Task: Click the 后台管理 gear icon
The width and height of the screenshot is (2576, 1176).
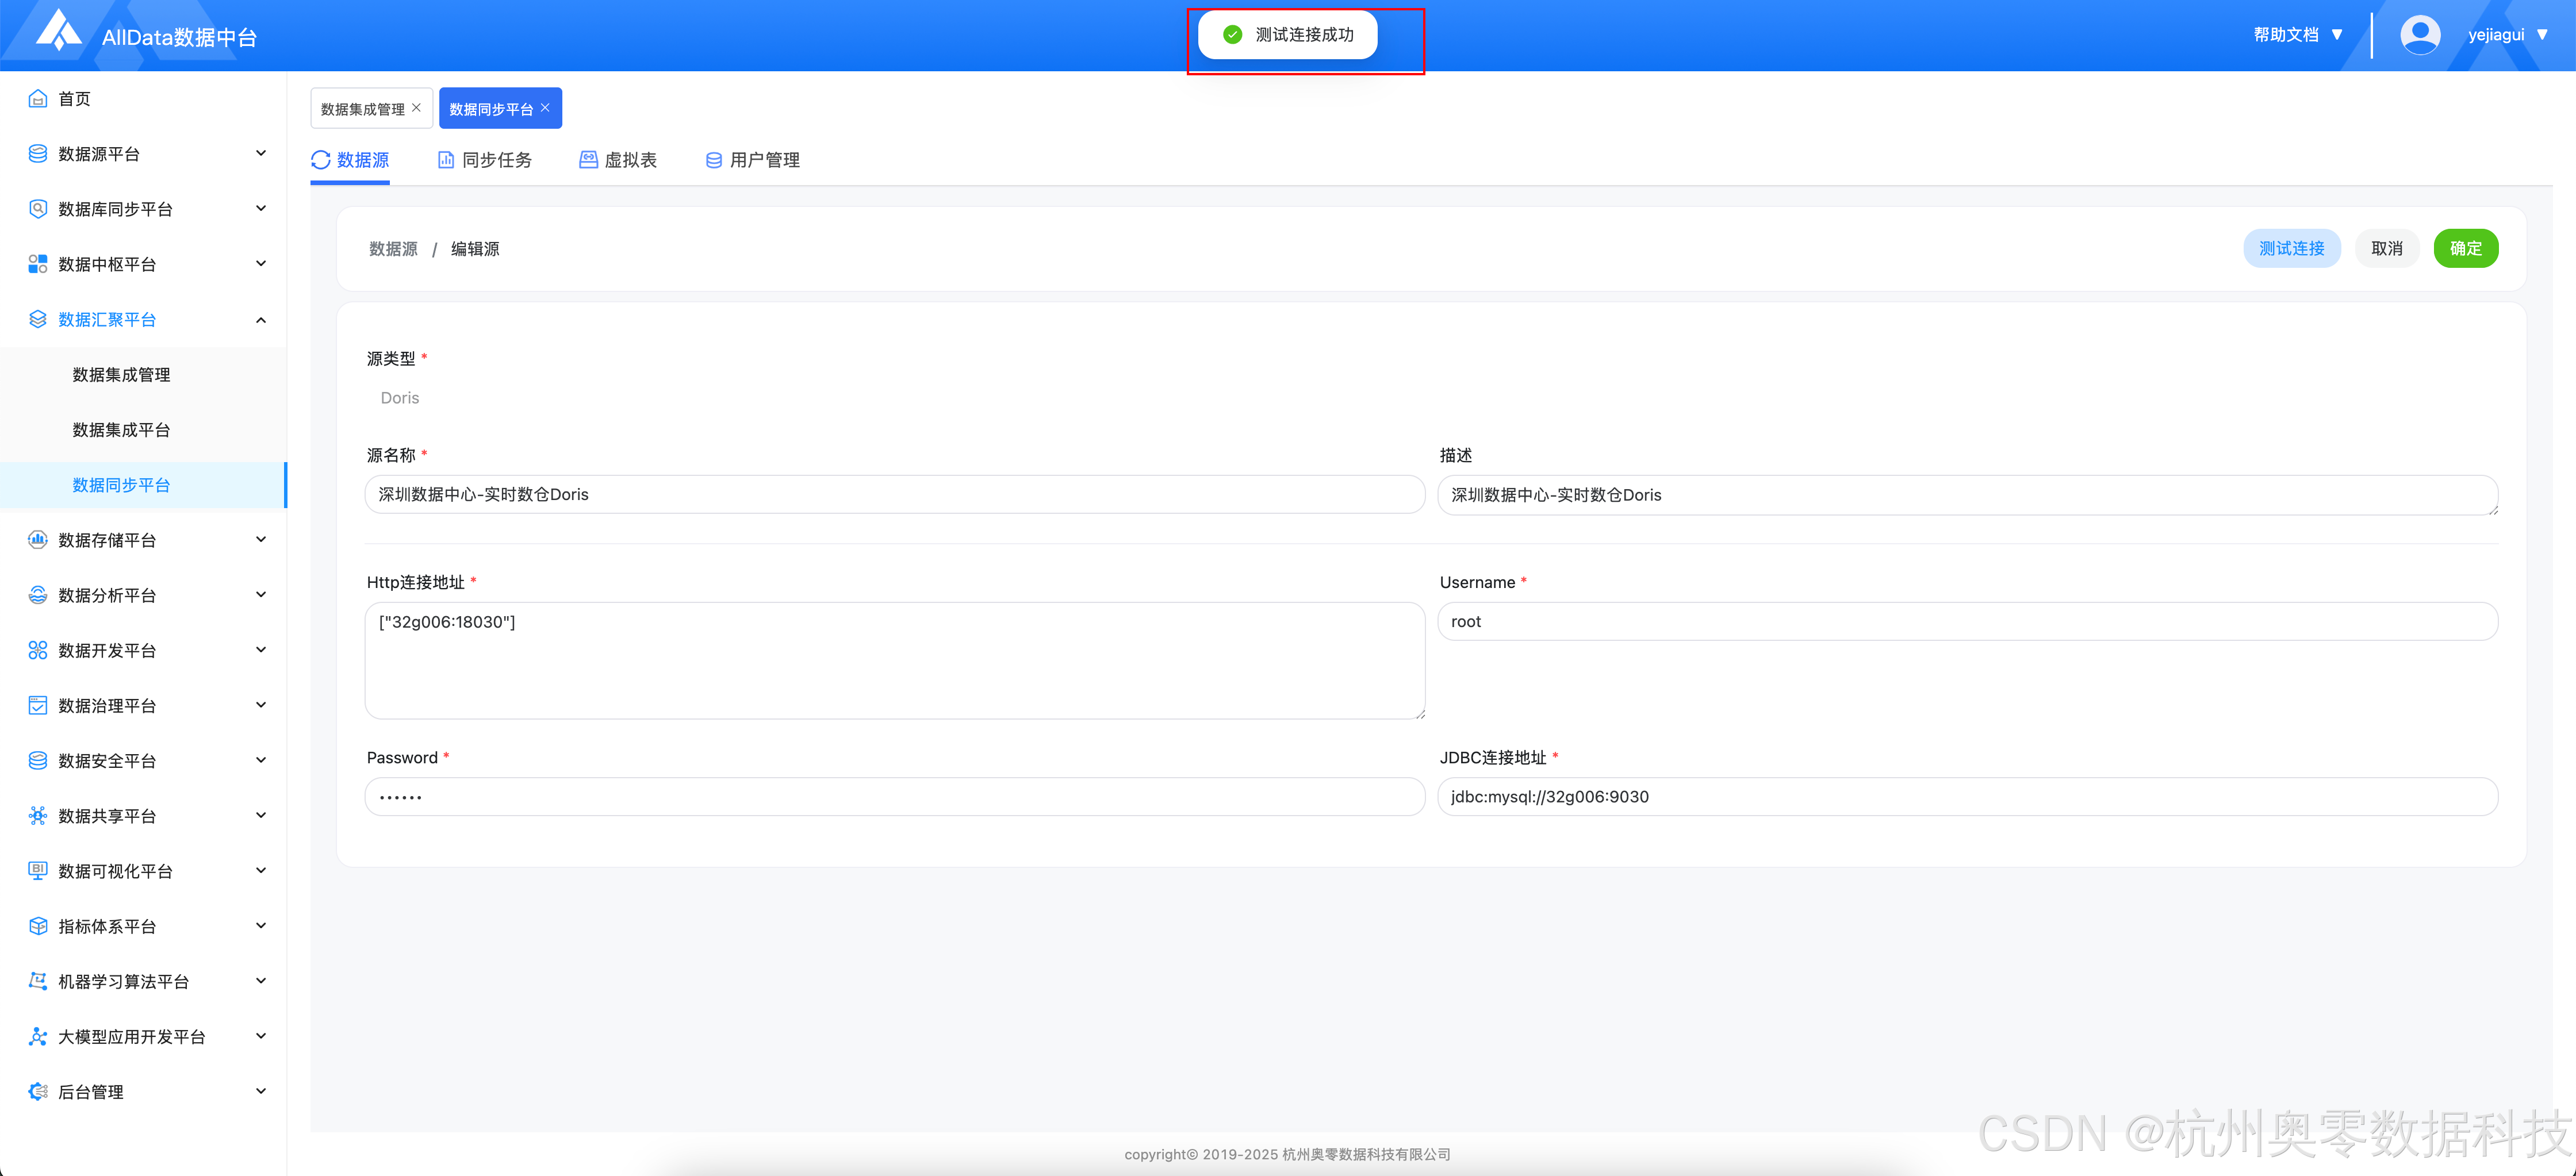Action: click(x=38, y=1092)
